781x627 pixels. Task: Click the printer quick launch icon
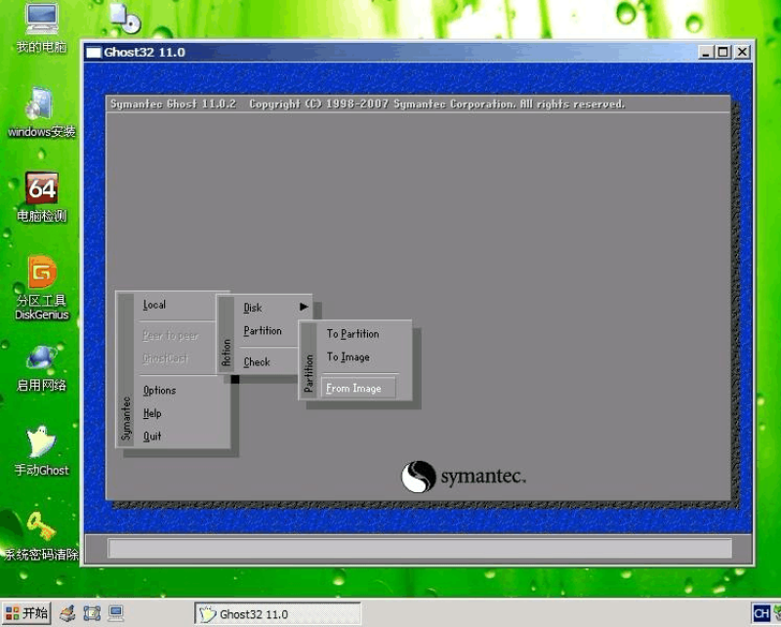[67, 613]
